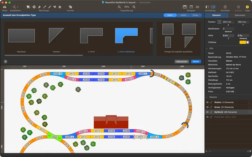Hide the Green layer using eye icon
The image size is (252, 157).
[x=207, y=107]
